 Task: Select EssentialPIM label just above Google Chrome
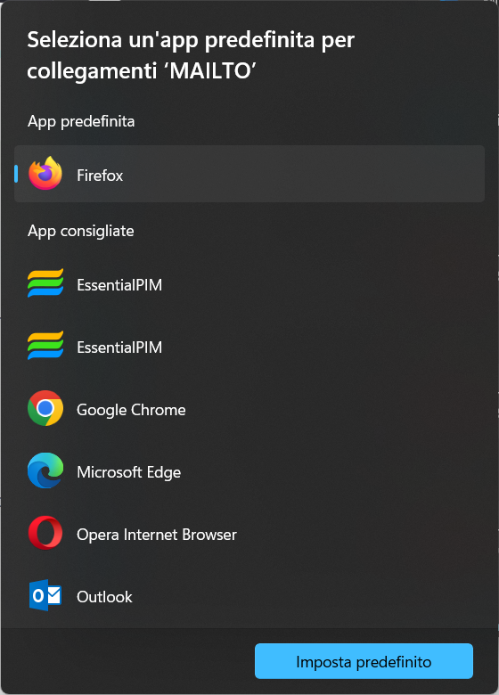pyautogui.click(x=119, y=347)
